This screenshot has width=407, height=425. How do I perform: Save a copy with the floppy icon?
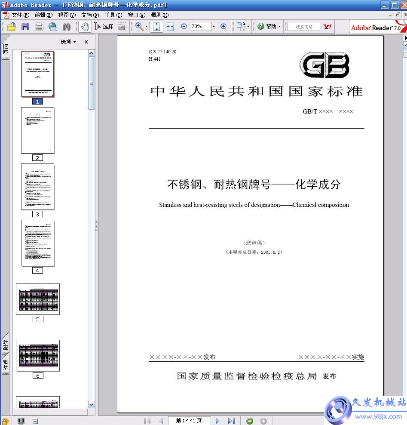click(x=25, y=27)
